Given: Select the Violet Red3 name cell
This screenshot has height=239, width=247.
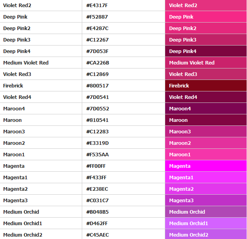Looking at the screenshot, I should point(17,74).
